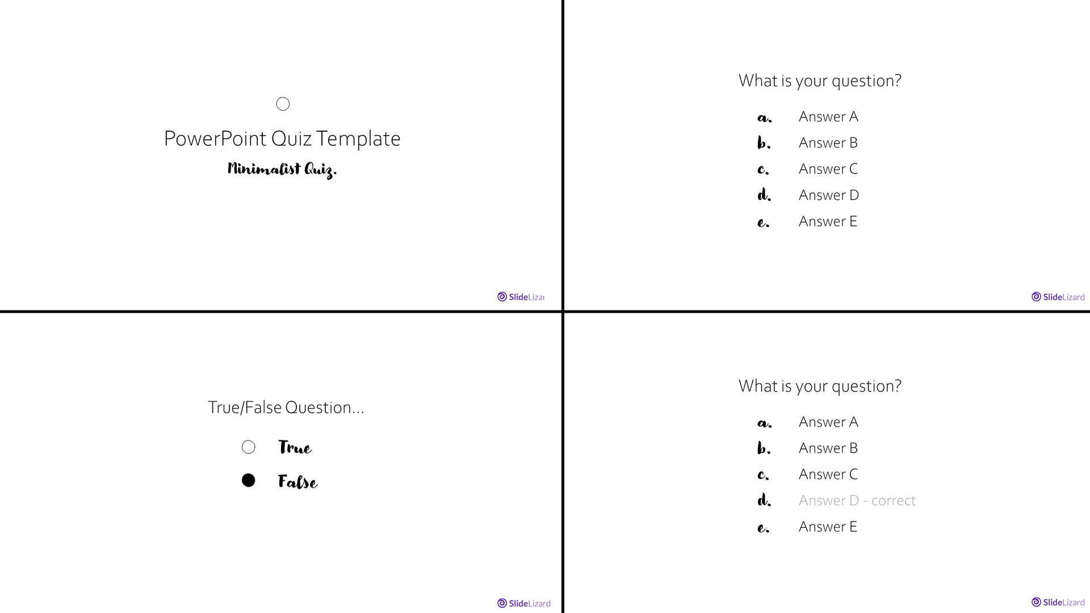Click Answer C in top-right question slide
This screenshot has width=1090, height=613.
click(829, 169)
